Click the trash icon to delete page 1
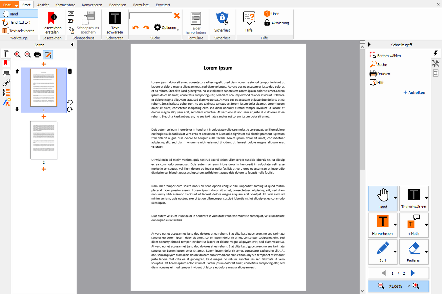The width and height of the screenshot is (442, 294). tap(70, 71)
